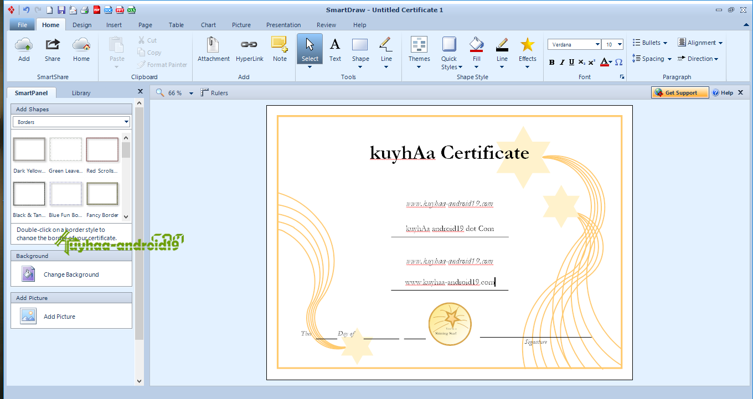Export the certificate to Word DOC
The width and height of the screenshot is (753, 399).
108,10
